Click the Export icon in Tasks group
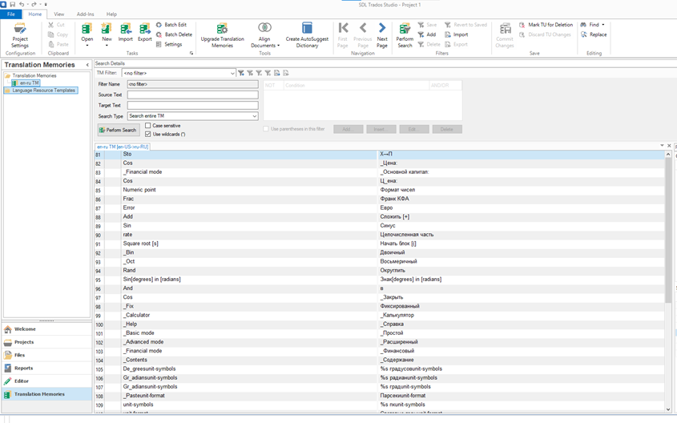Viewport: 677px width, 423px height. pos(144,33)
